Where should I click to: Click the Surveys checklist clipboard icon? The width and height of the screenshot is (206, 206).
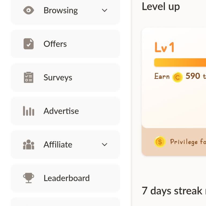(x=28, y=78)
